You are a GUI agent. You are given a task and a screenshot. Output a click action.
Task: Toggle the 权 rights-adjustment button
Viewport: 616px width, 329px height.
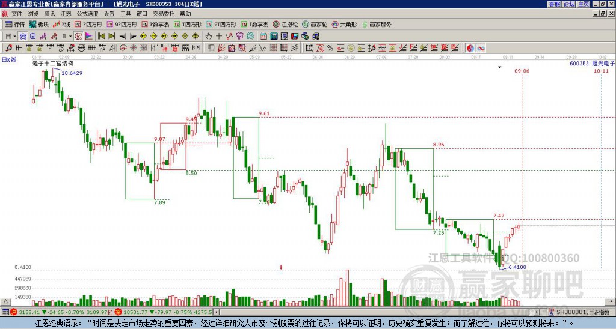[78, 37]
